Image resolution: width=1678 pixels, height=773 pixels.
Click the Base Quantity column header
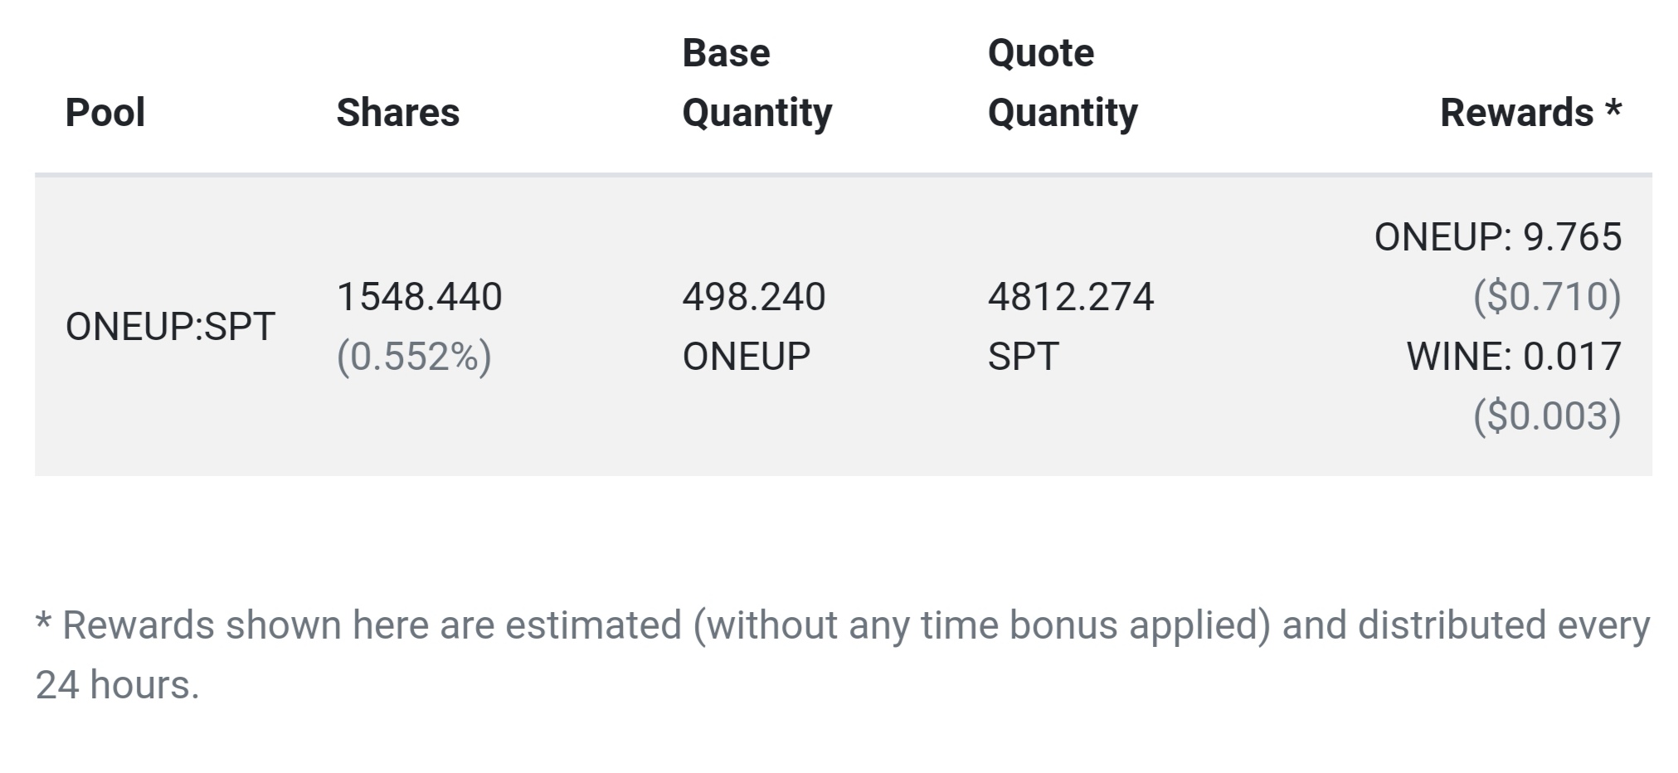click(757, 83)
